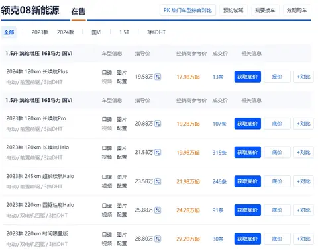View 91条 transaction prices
The image size is (318, 250).
coord(218,210)
